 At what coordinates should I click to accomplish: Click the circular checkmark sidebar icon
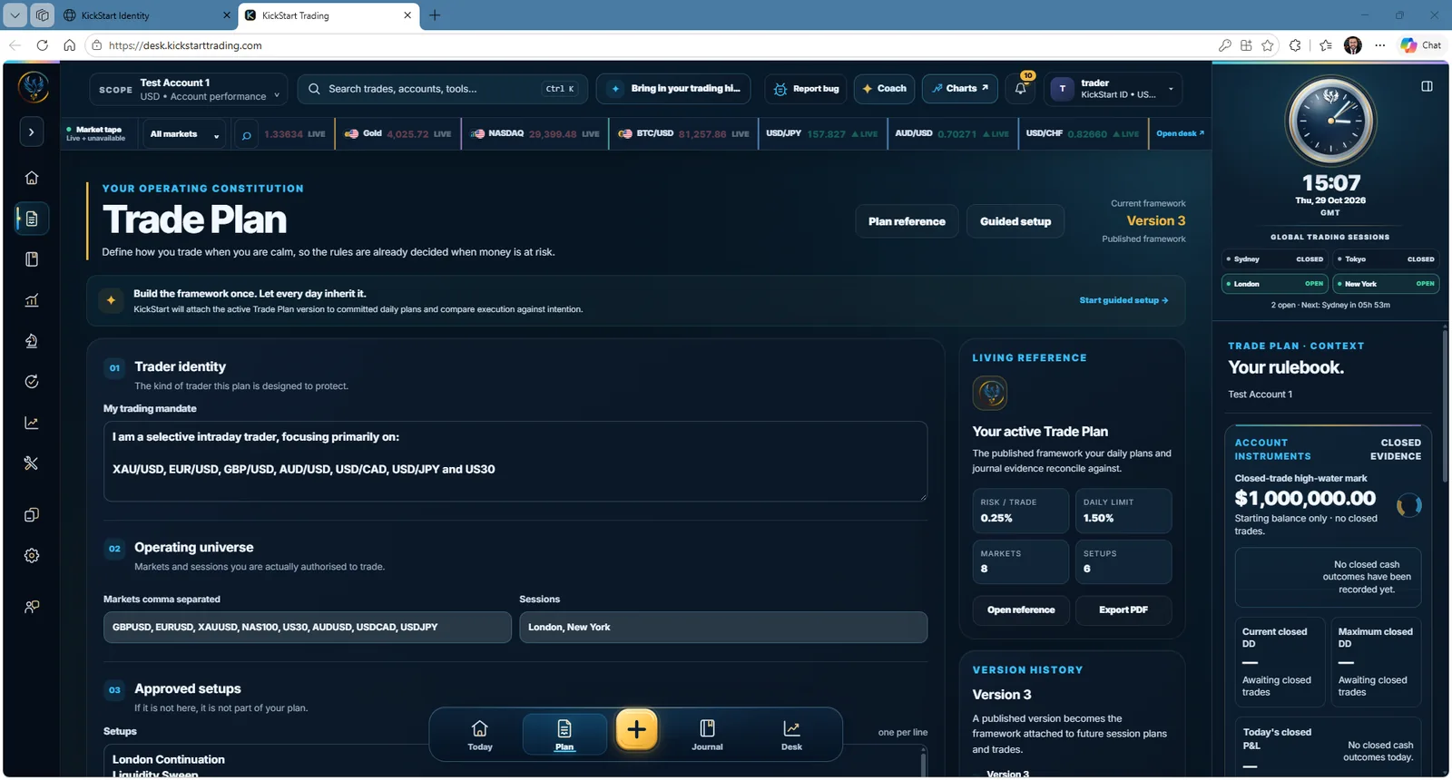32,382
